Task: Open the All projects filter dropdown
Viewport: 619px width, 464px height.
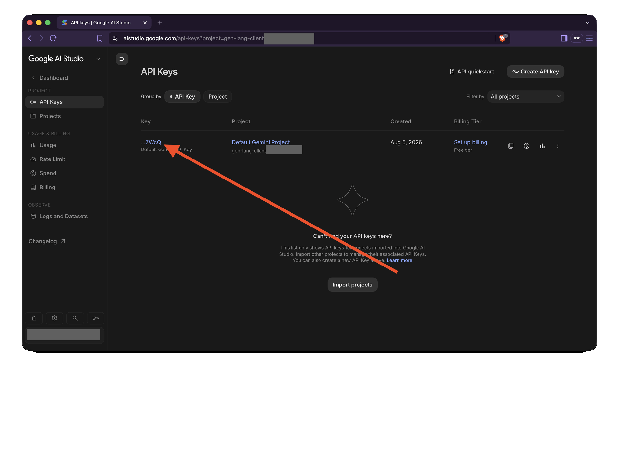Action: [526, 97]
